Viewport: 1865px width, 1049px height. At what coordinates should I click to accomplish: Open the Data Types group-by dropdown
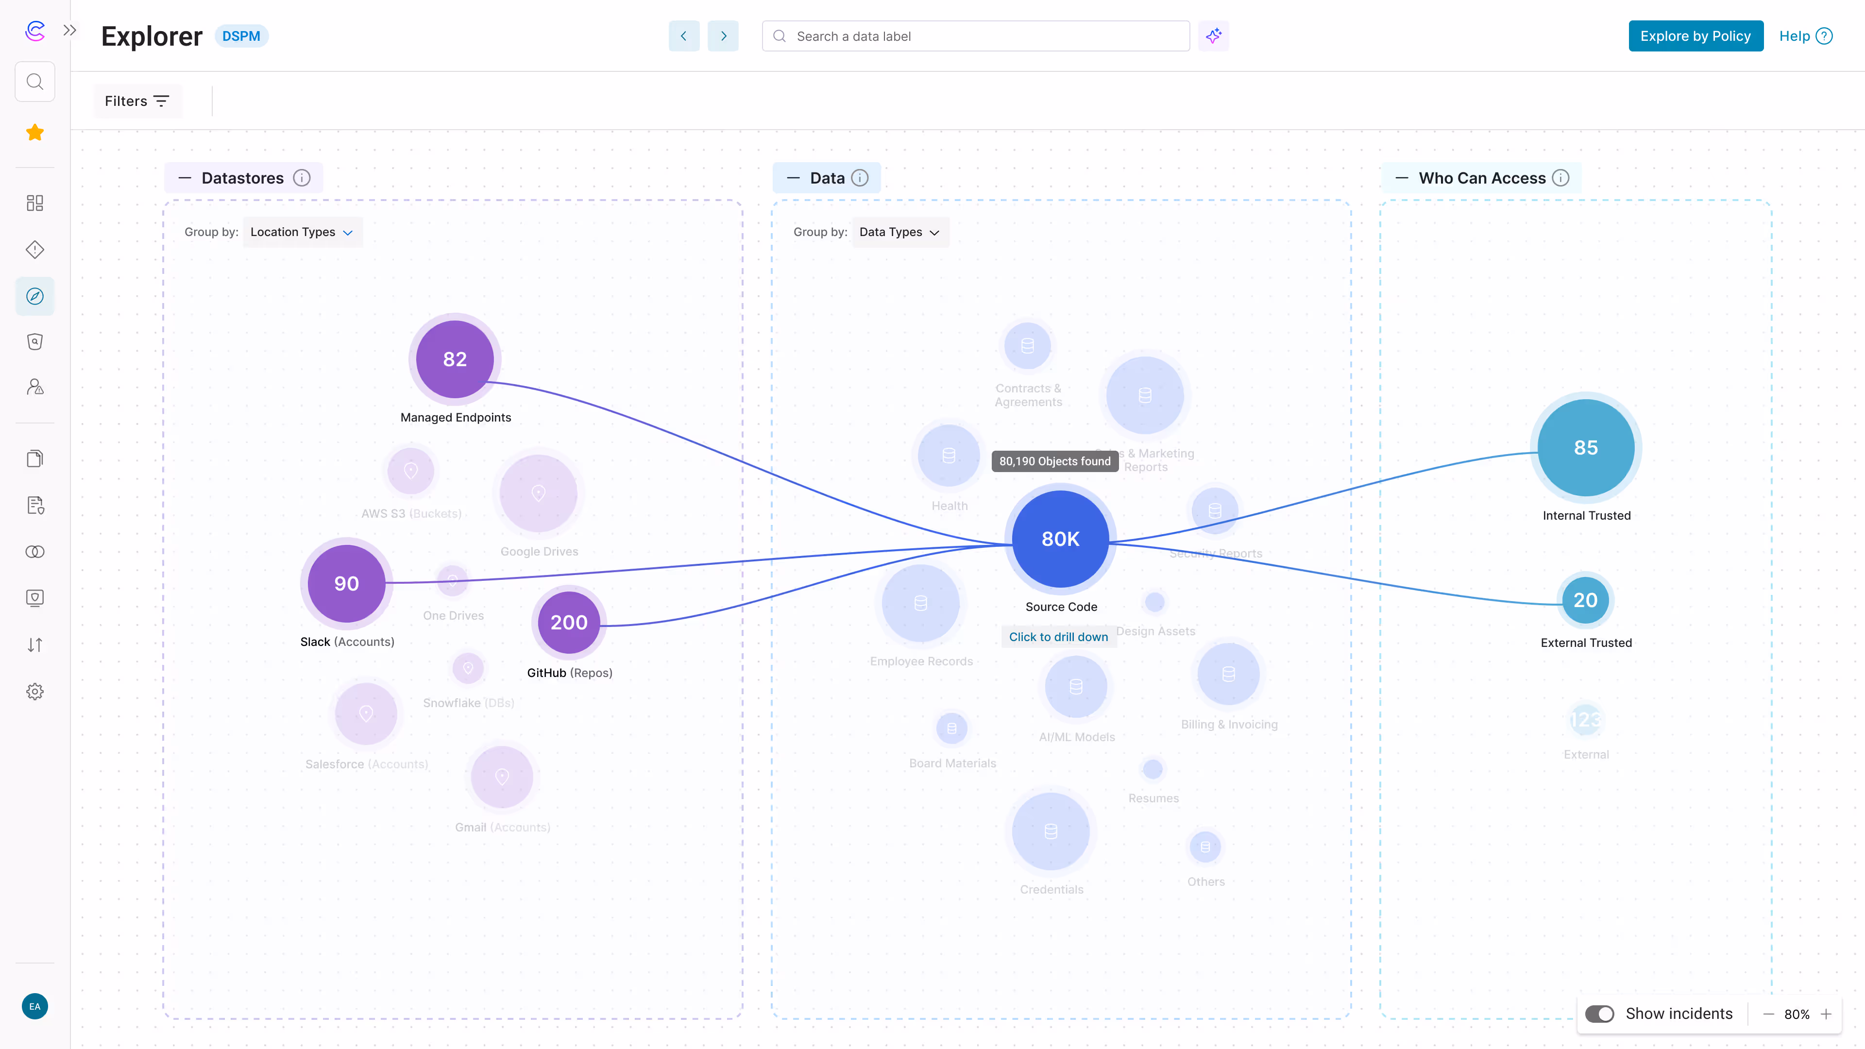[x=899, y=233]
